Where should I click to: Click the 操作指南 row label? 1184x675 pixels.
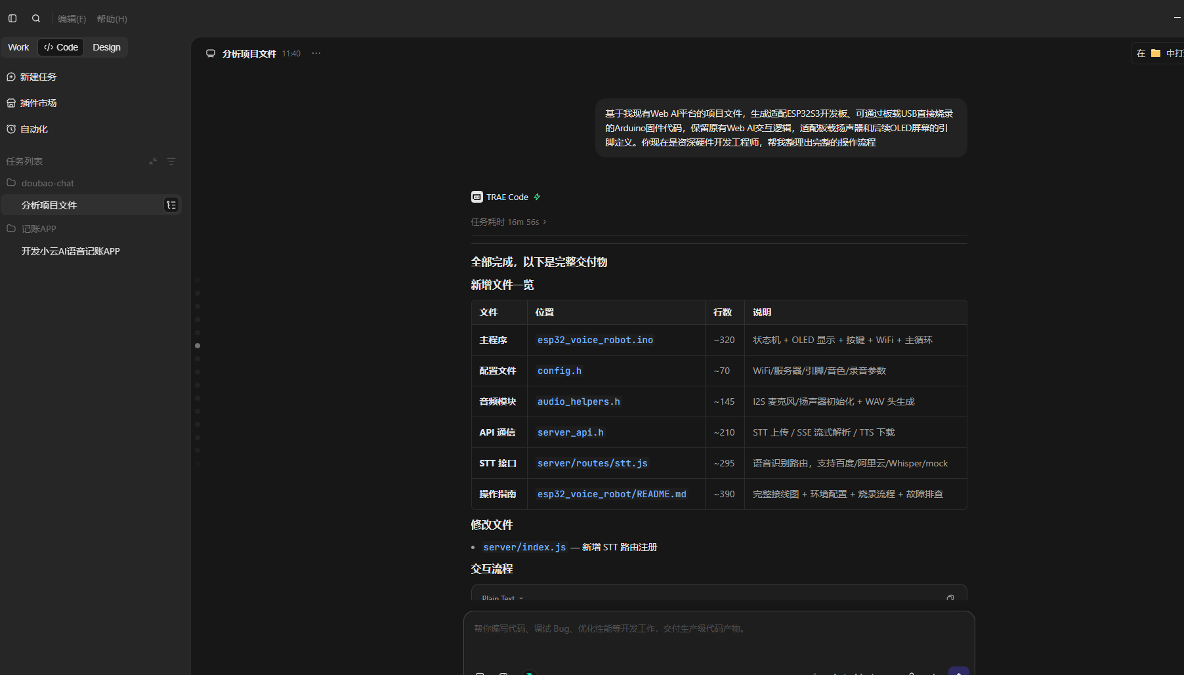click(x=497, y=494)
